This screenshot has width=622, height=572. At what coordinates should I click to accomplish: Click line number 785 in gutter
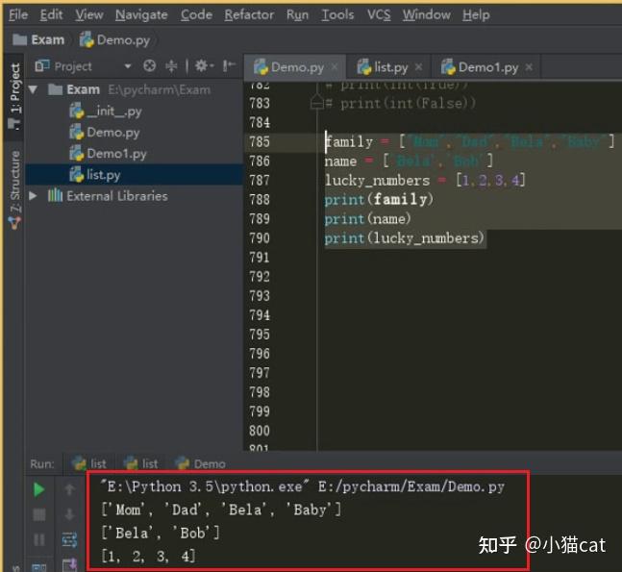point(260,141)
